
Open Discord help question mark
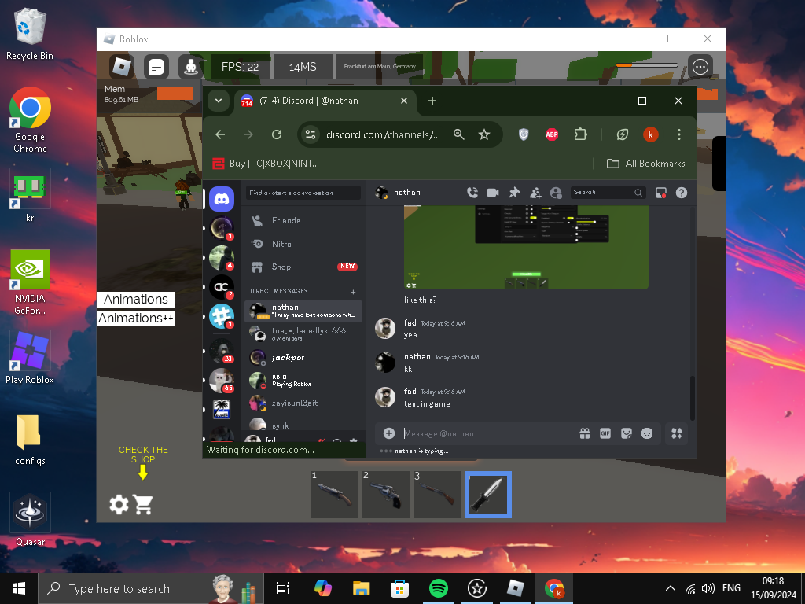[x=682, y=193]
